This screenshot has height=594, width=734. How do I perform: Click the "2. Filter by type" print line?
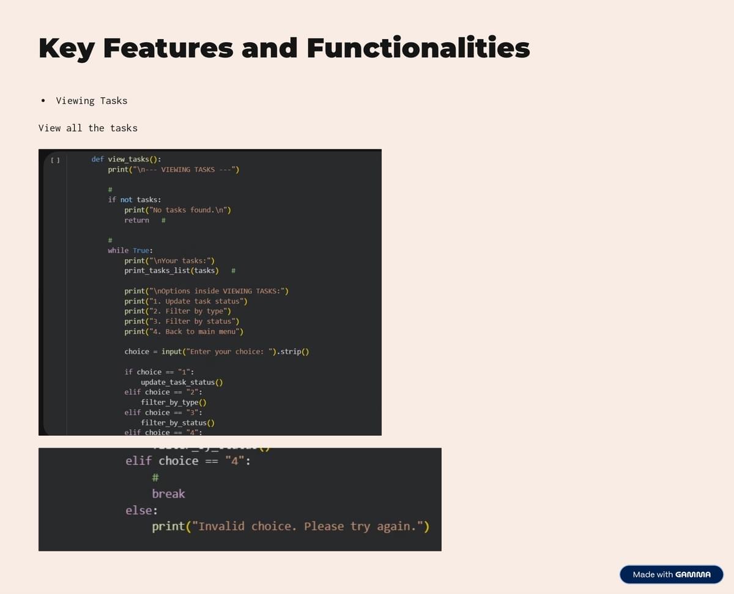pyautogui.click(x=177, y=311)
